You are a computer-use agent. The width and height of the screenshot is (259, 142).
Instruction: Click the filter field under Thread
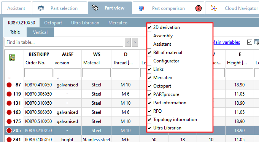[126, 73]
